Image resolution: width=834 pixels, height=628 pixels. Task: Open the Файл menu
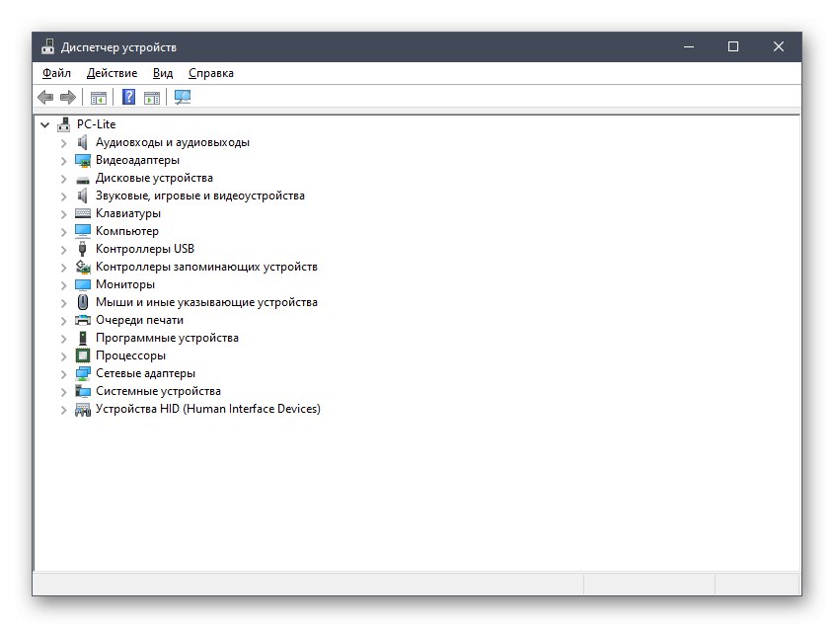[x=56, y=73]
